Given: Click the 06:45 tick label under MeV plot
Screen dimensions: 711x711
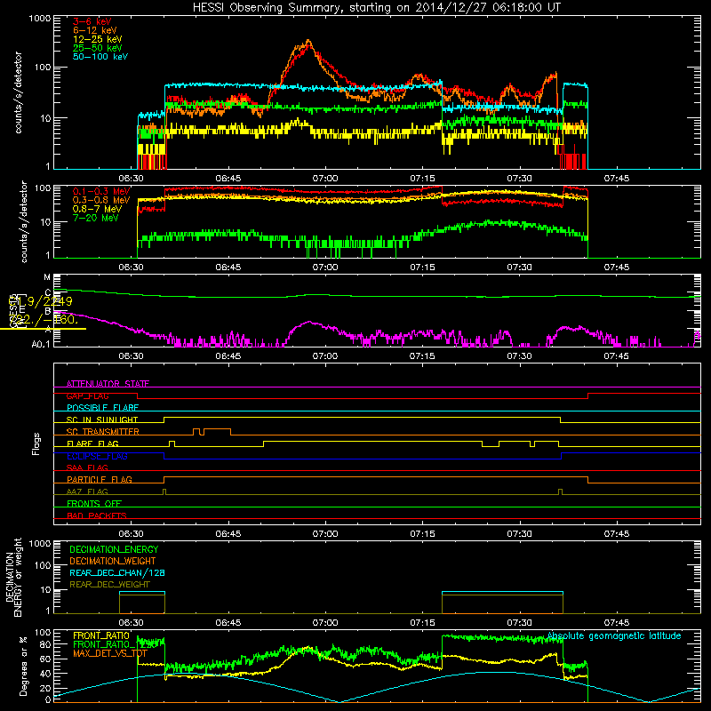Looking at the screenshot, I should [228, 268].
